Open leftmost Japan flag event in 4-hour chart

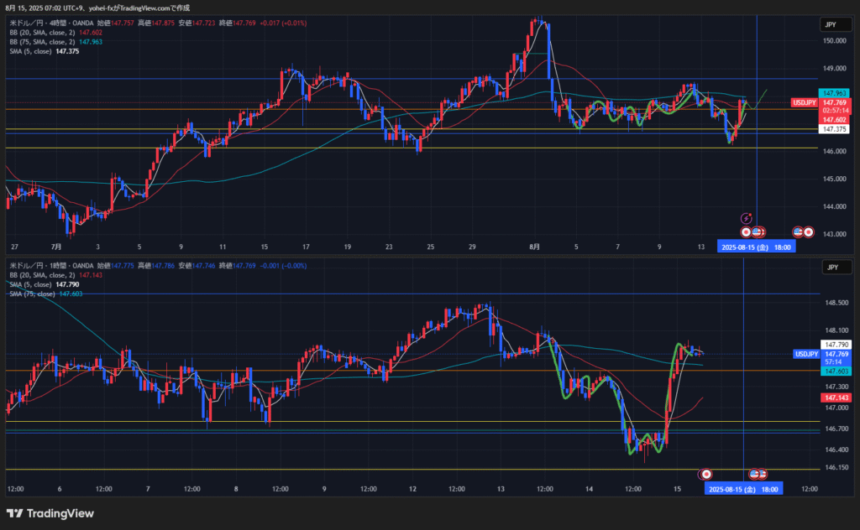pos(746,232)
